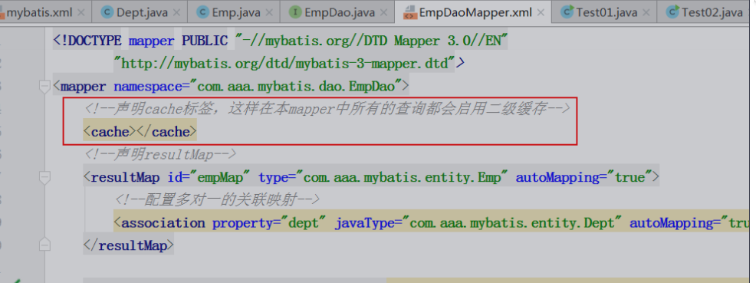Click the class icon on Dept.java tab
The image size is (756, 283).
point(107,12)
